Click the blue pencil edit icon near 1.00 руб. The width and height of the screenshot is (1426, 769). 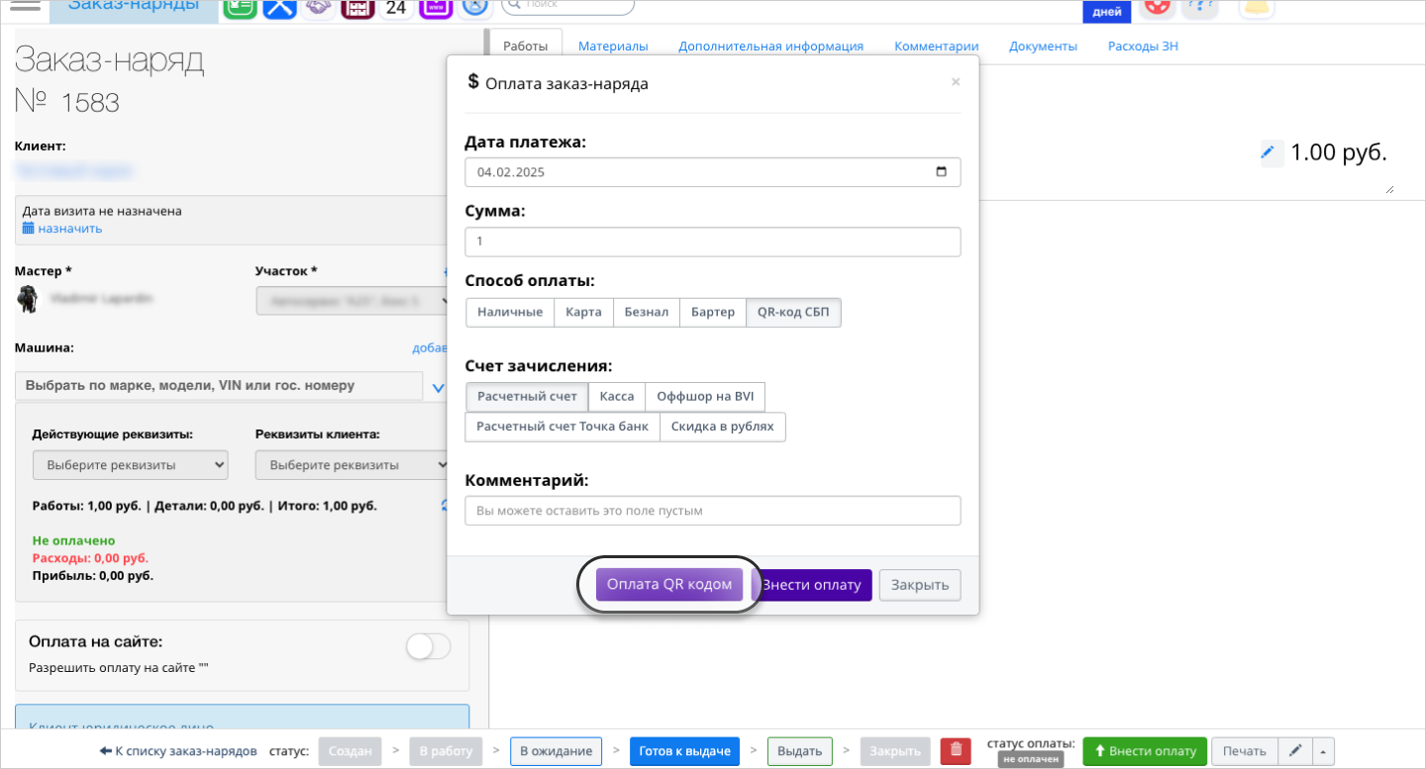coord(1268,152)
